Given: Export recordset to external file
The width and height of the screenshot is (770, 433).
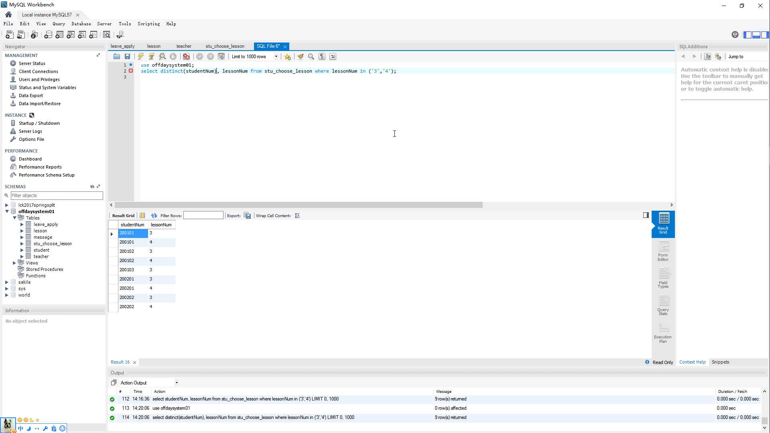Looking at the screenshot, I should 247,215.
